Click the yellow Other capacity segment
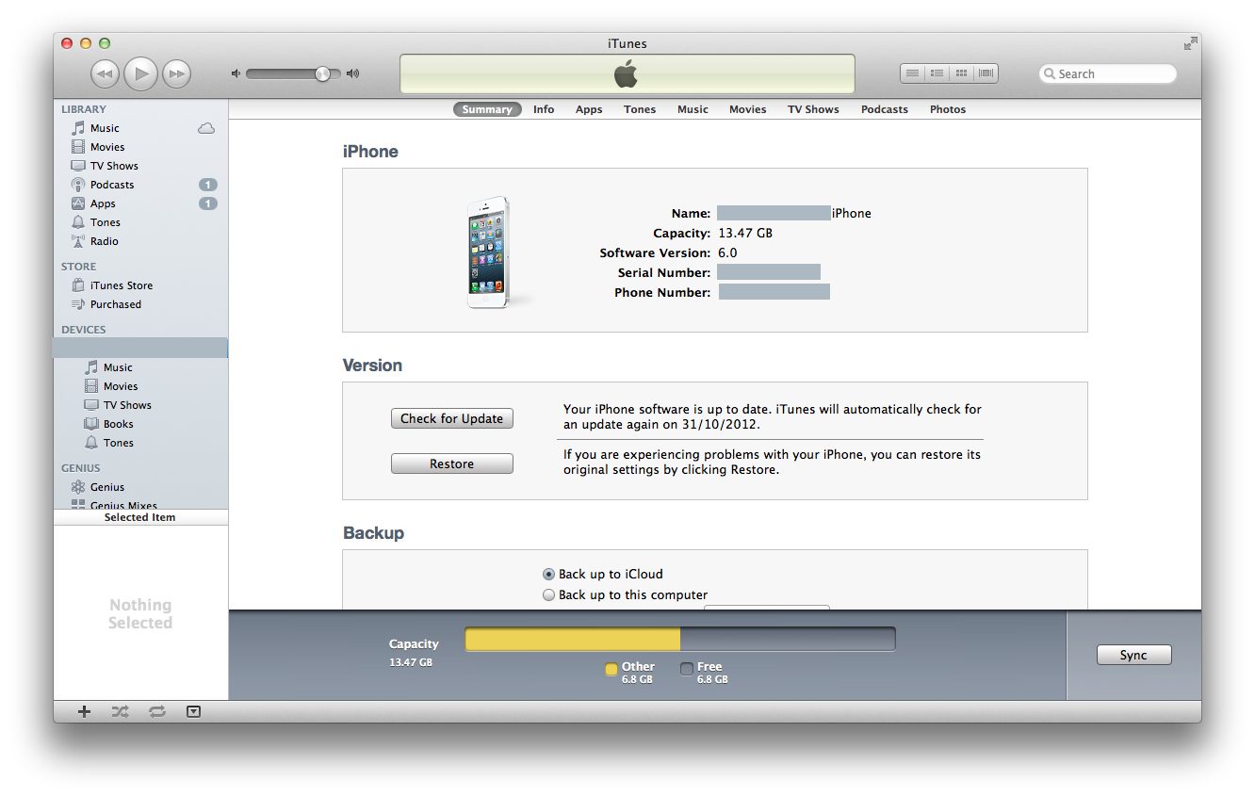Screen dimensions: 1255x797 pos(573,640)
